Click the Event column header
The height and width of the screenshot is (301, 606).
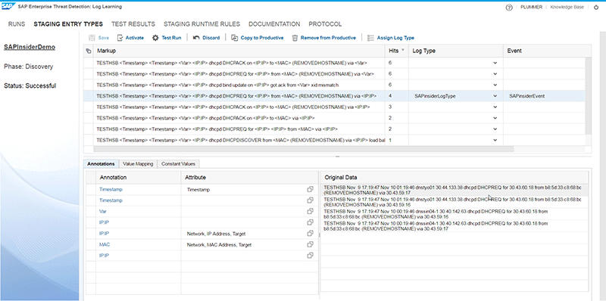547,51
